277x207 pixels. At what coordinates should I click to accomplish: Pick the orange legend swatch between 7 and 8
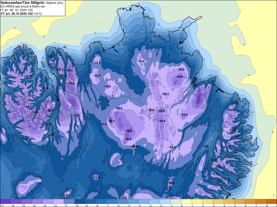pyautogui.click(x=261, y=201)
